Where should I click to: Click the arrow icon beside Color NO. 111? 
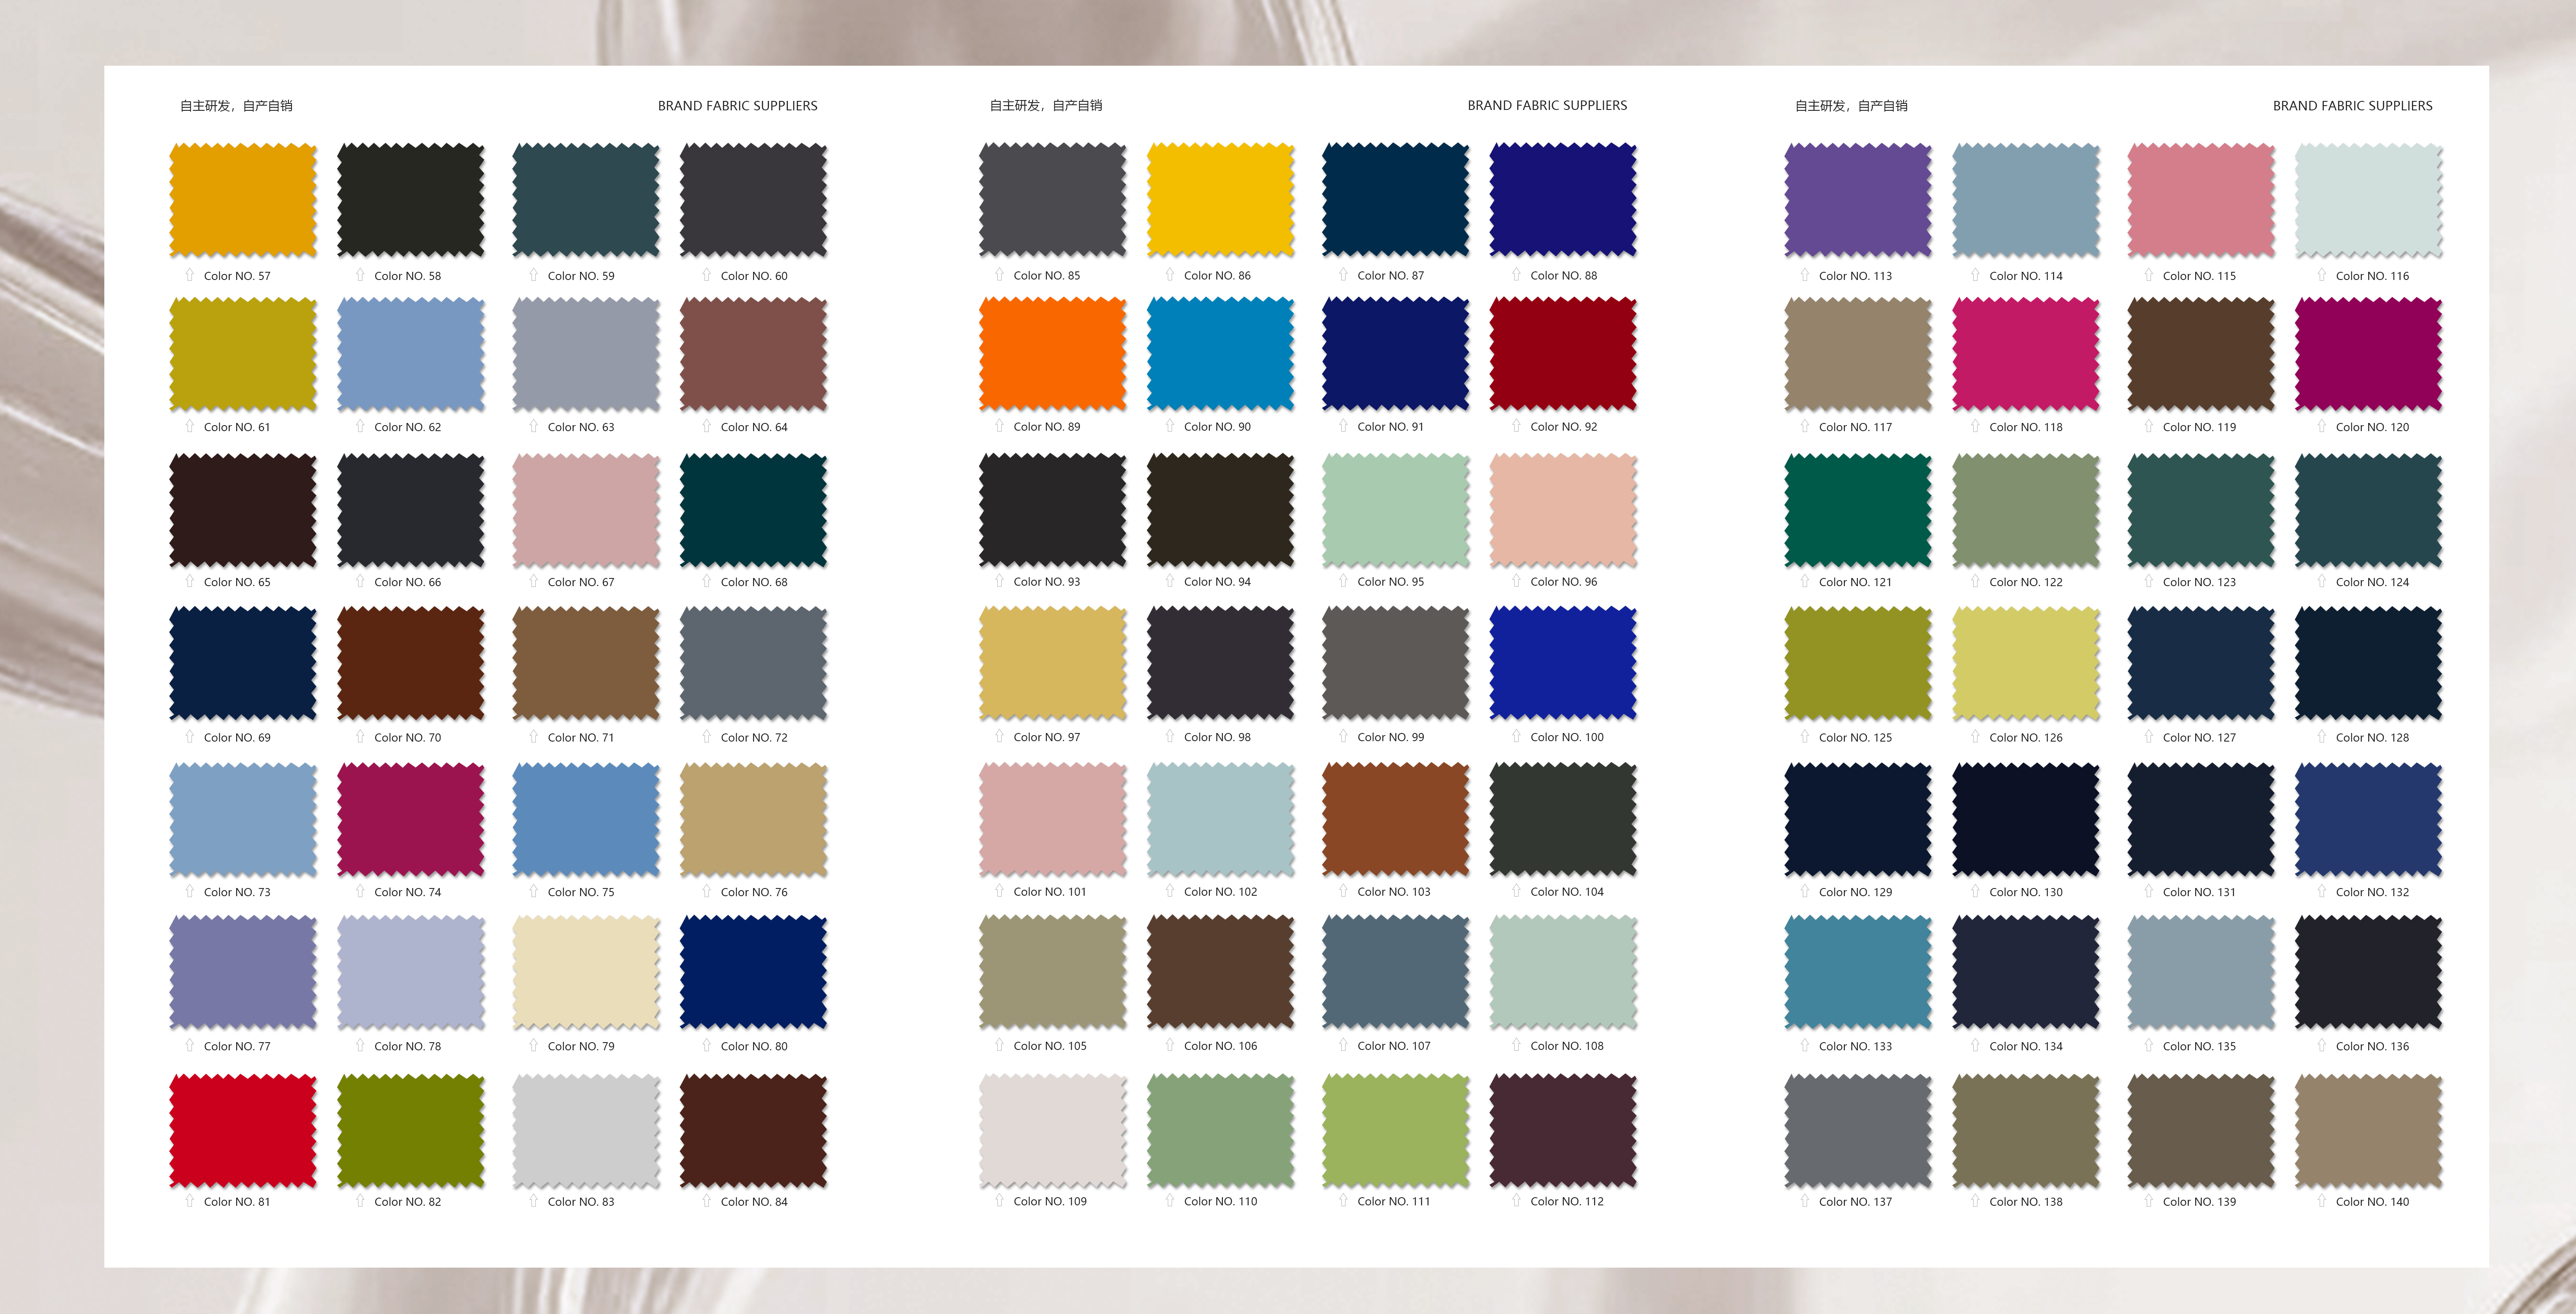tap(1343, 1201)
